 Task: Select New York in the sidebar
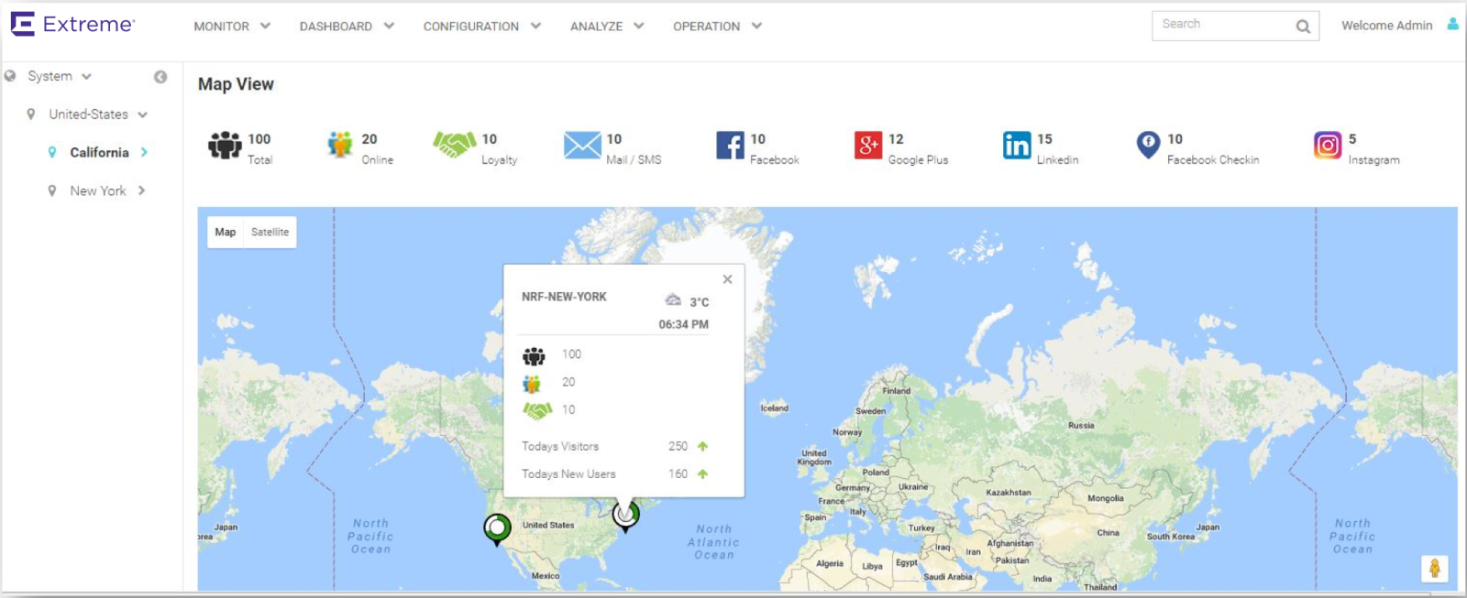(98, 191)
